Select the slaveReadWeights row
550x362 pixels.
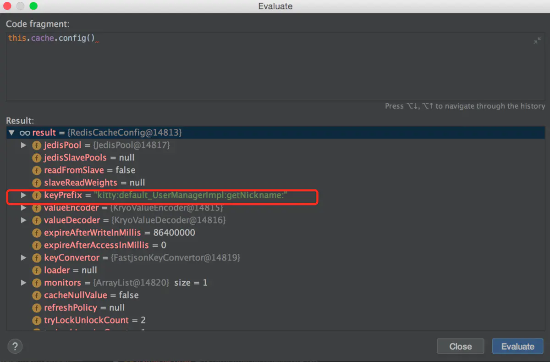click(x=275, y=183)
